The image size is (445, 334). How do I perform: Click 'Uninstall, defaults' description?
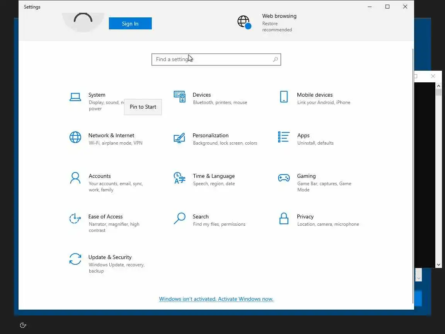pos(315,143)
